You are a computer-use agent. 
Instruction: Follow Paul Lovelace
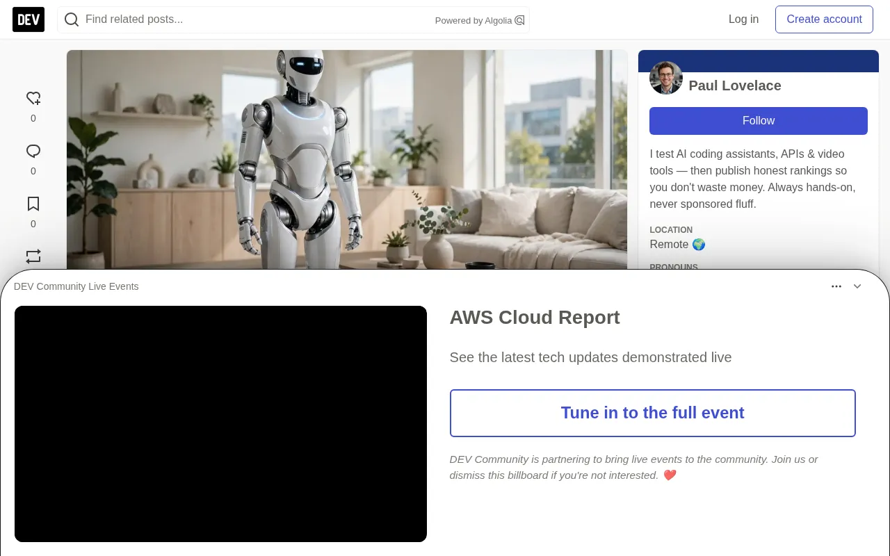point(759,121)
